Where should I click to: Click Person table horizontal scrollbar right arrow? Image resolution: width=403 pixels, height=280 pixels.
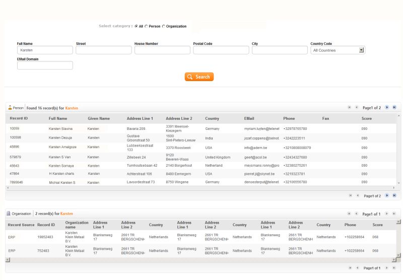point(394,188)
